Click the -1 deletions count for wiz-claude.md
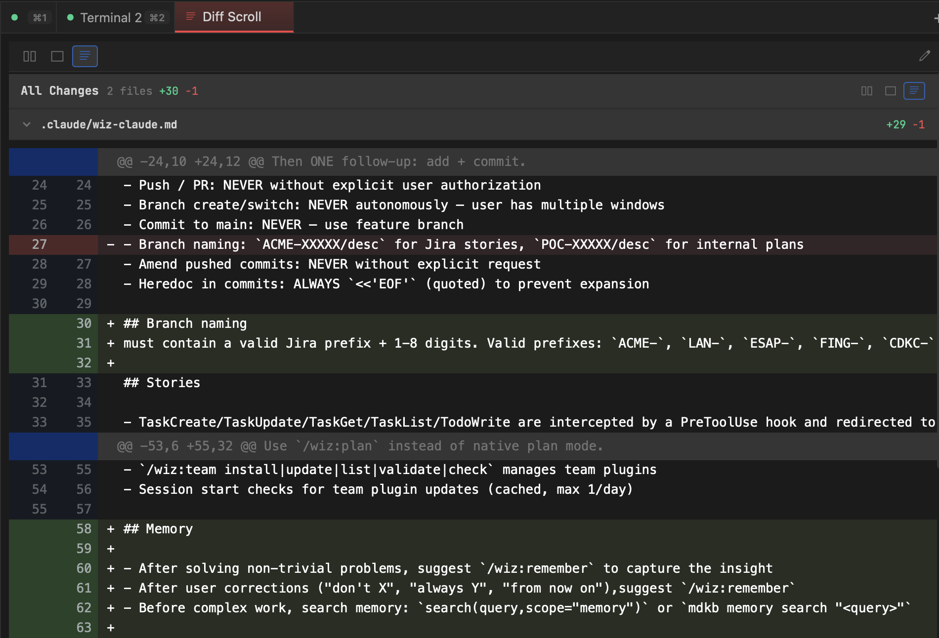The image size is (939, 638). click(919, 124)
